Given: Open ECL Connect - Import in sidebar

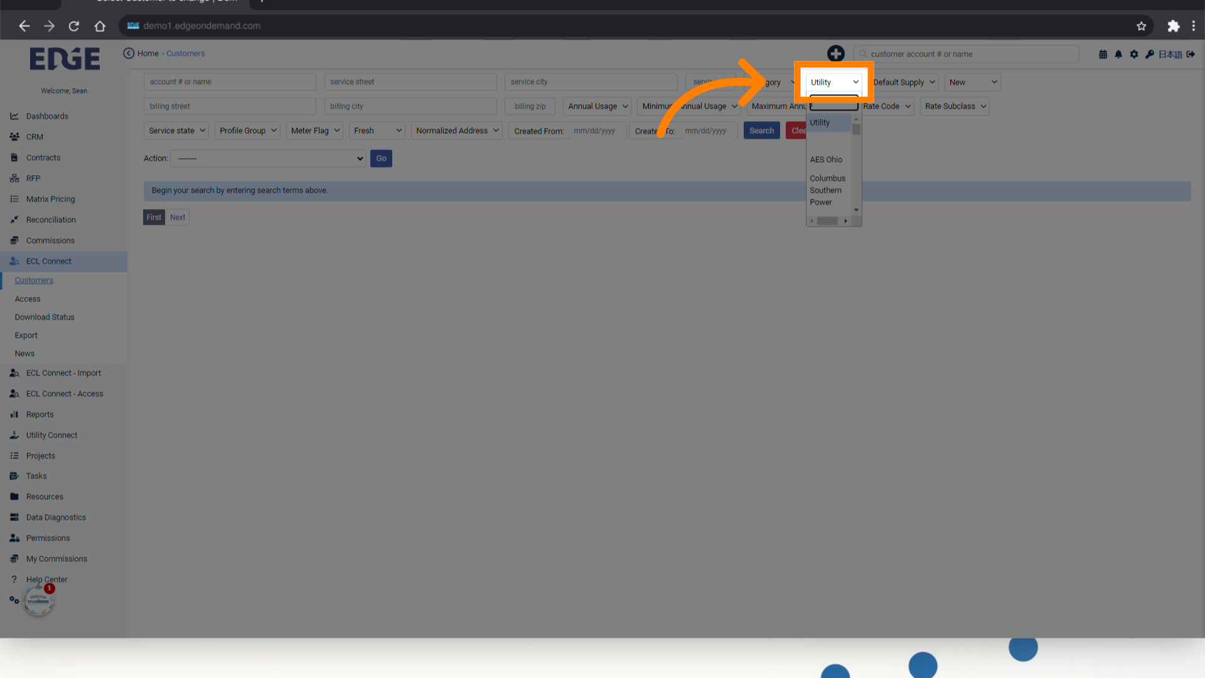Looking at the screenshot, I should coord(63,373).
